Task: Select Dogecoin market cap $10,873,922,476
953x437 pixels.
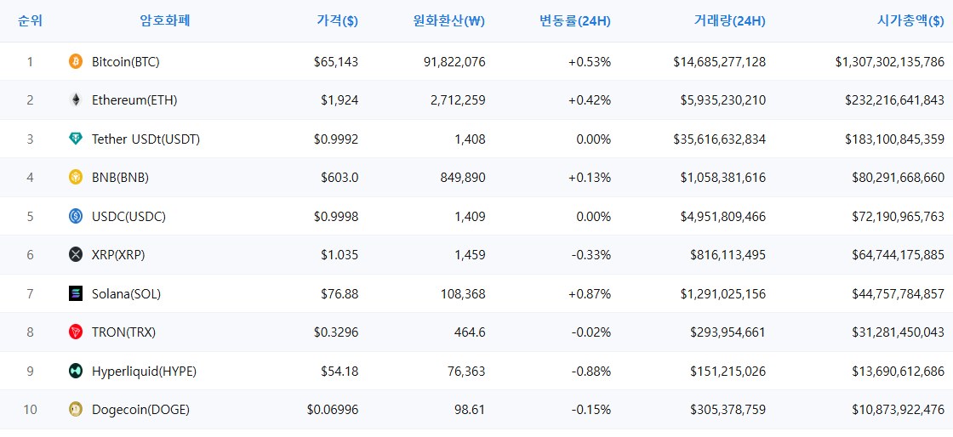Action: 899,410
